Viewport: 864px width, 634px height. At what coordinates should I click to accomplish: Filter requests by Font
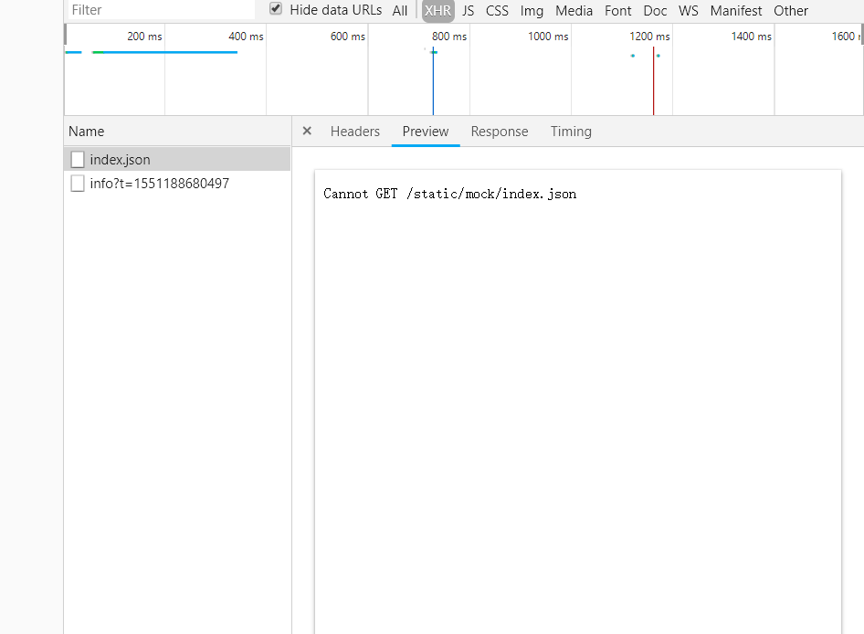tap(617, 10)
